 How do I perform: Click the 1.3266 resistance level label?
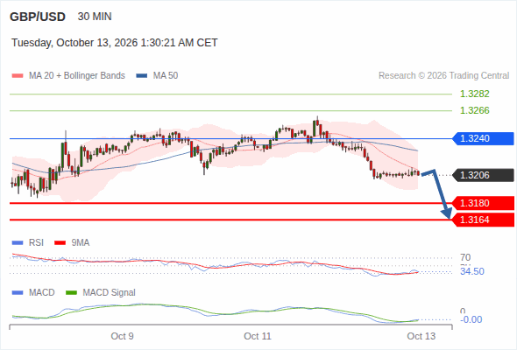tap(474, 110)
